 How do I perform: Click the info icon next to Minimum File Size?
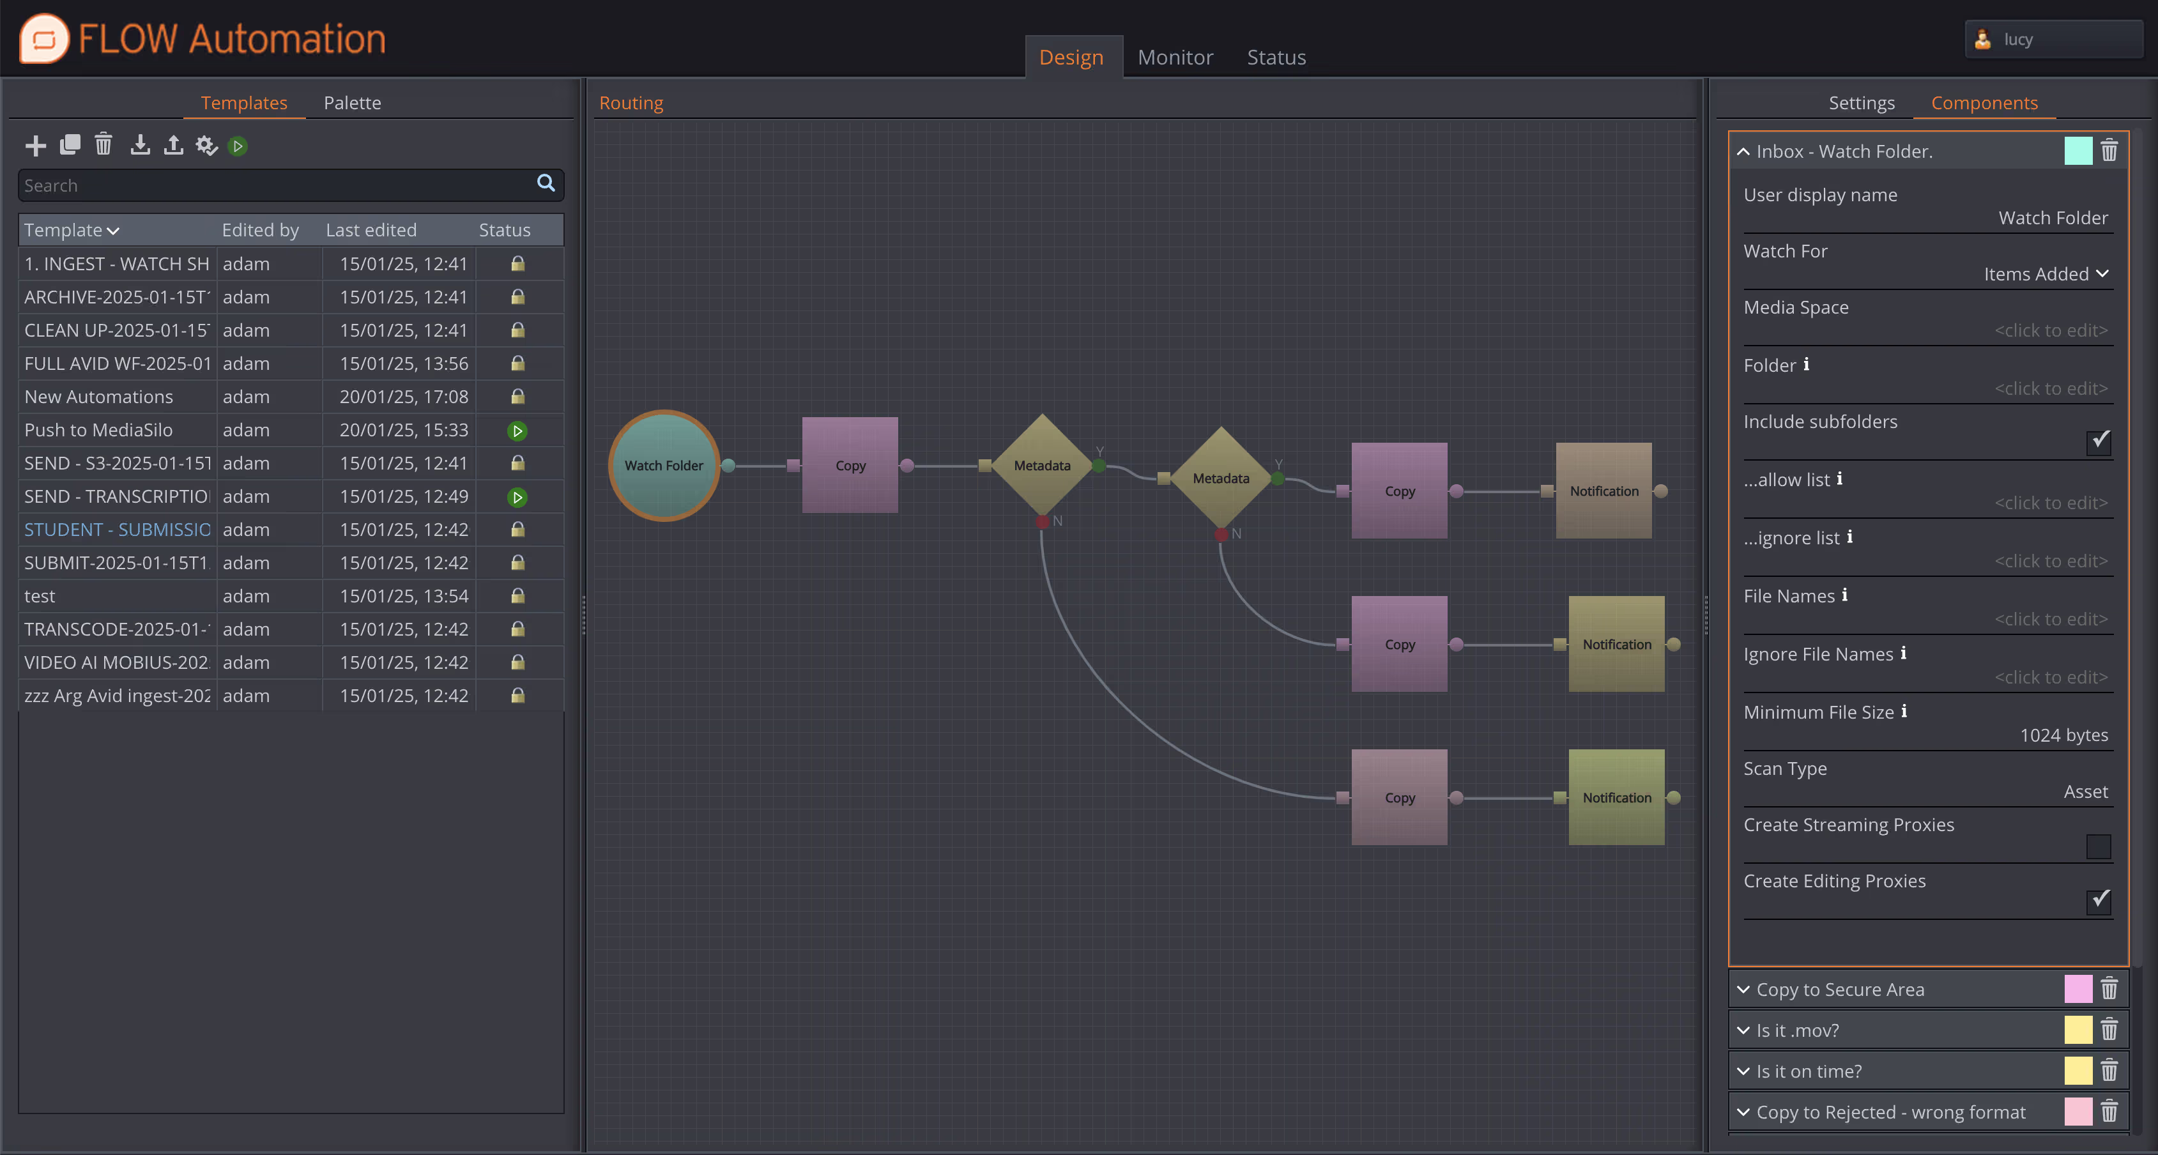pos(1904,711)
